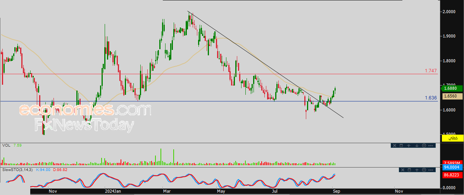The image size is (464, 195).
Task: Click the green 1.6880 current price tag
Action: tap(452, 88)
